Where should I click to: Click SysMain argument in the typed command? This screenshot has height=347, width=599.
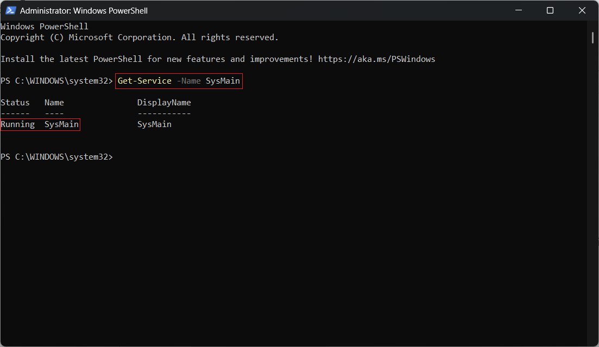[x=223, y=81]
